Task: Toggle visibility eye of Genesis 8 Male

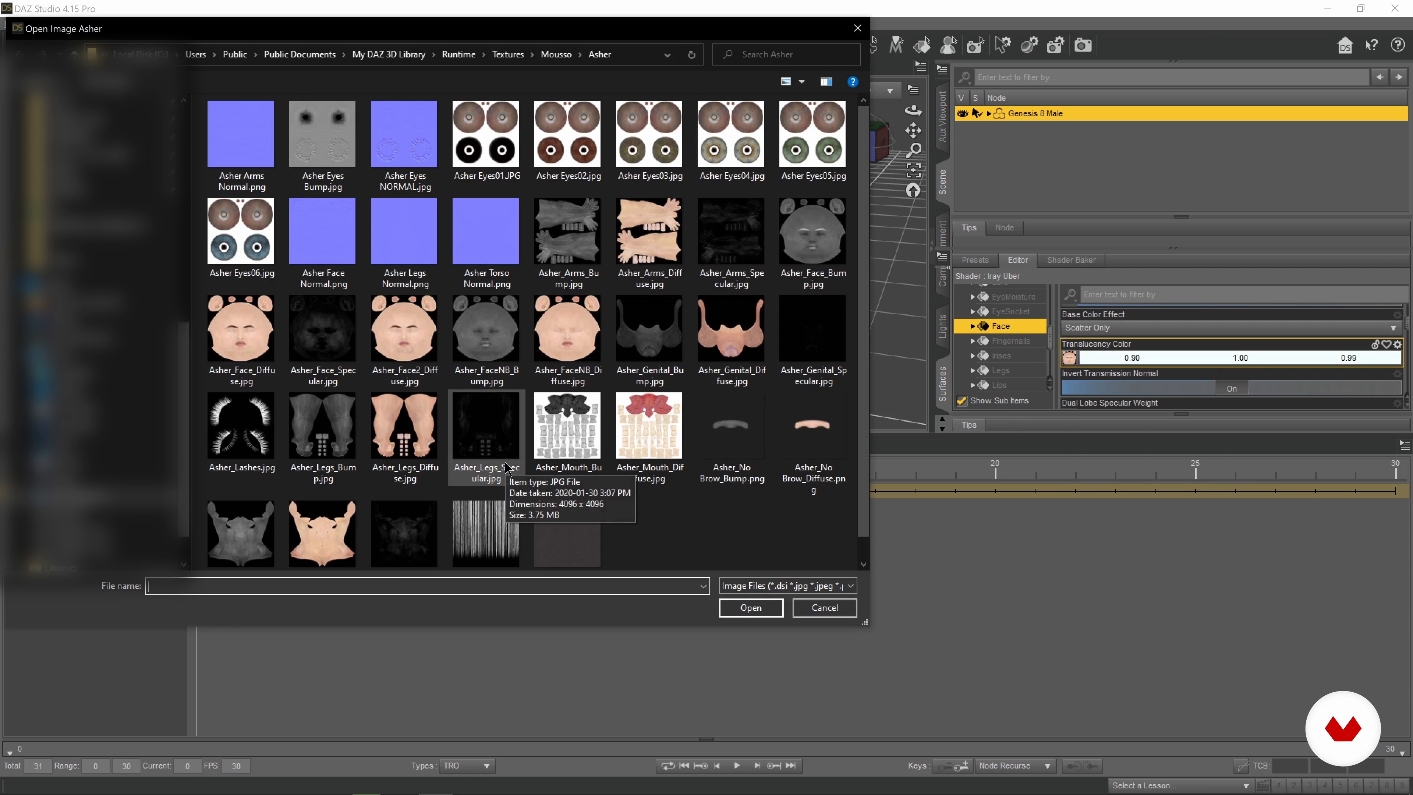Action: [963, 114]
